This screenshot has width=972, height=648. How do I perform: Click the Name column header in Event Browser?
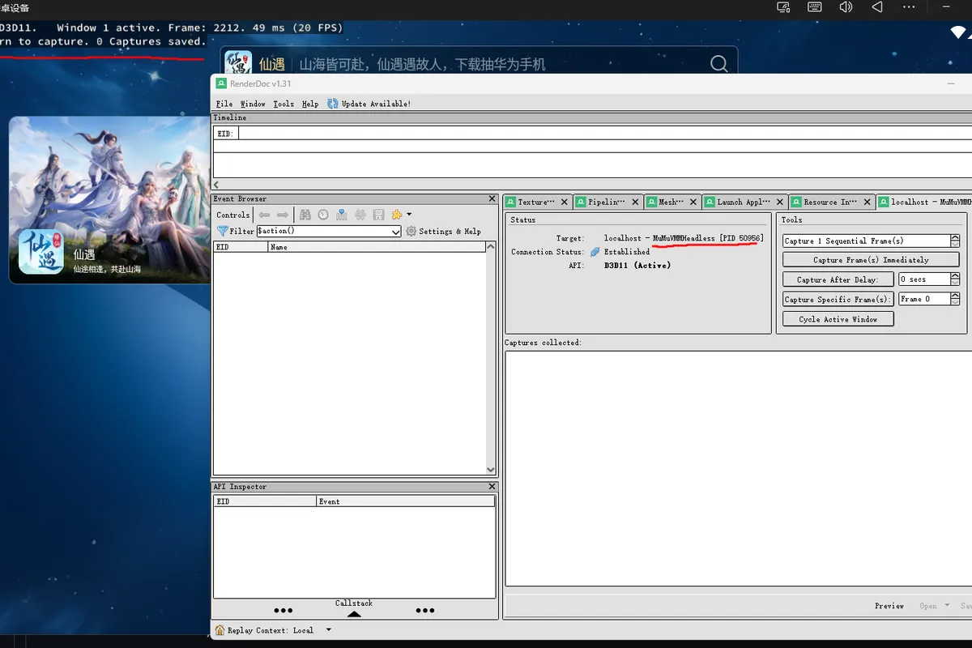[377, 247]
